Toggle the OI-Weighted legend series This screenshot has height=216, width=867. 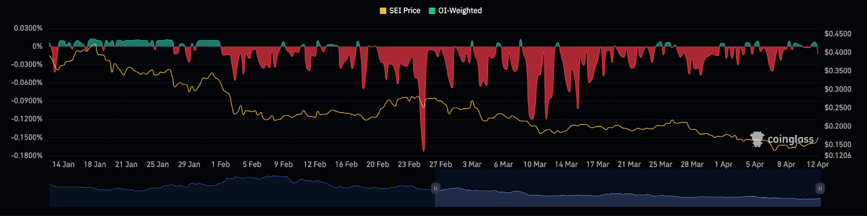pos(455,10)
